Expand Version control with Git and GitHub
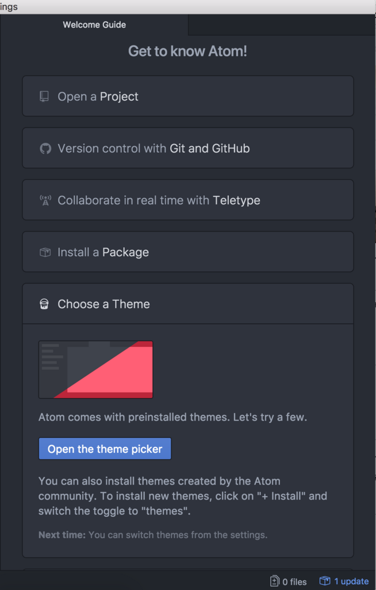 pos(187,149)
